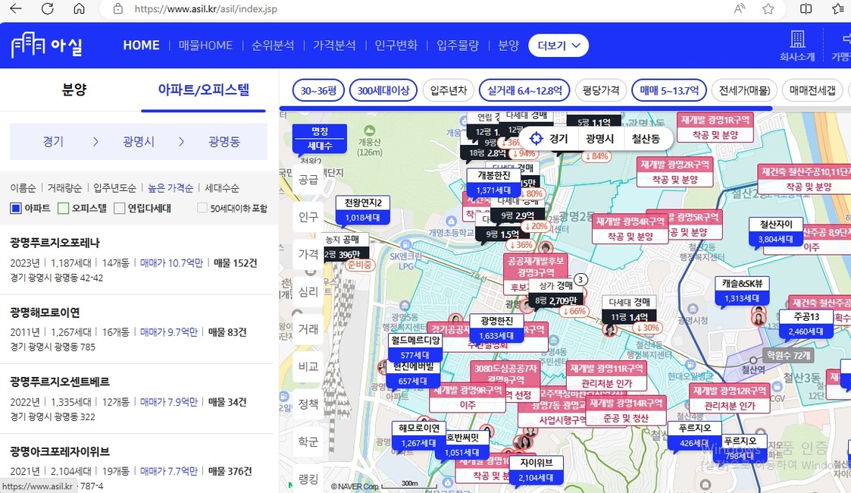
Task: Click the browser address bar URL
Action: [x=205, y=8]
